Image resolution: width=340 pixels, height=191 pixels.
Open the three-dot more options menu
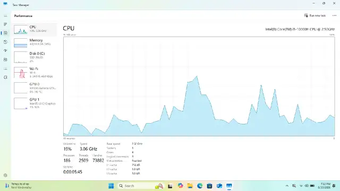[x=334, y=15]
